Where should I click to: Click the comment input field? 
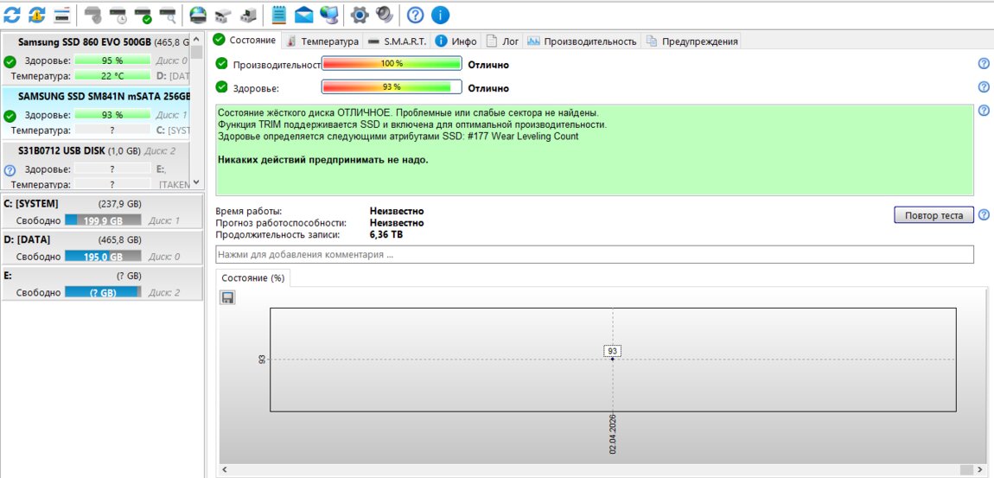point(594,255)
